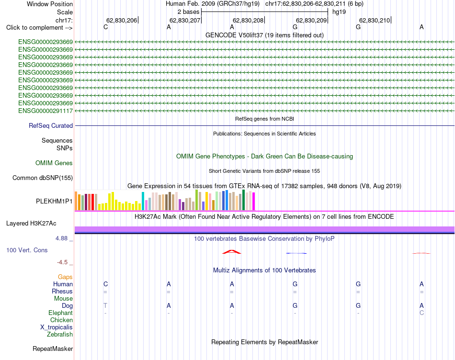Click the SNPs track label
Viewport: 455px width, 360px height.
(x=65, y=148)
